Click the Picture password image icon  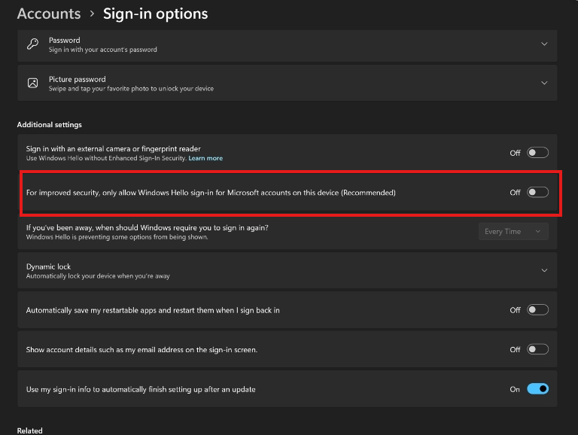(32, 83)
